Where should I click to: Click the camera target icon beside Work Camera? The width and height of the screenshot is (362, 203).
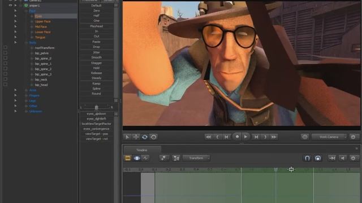305,137
